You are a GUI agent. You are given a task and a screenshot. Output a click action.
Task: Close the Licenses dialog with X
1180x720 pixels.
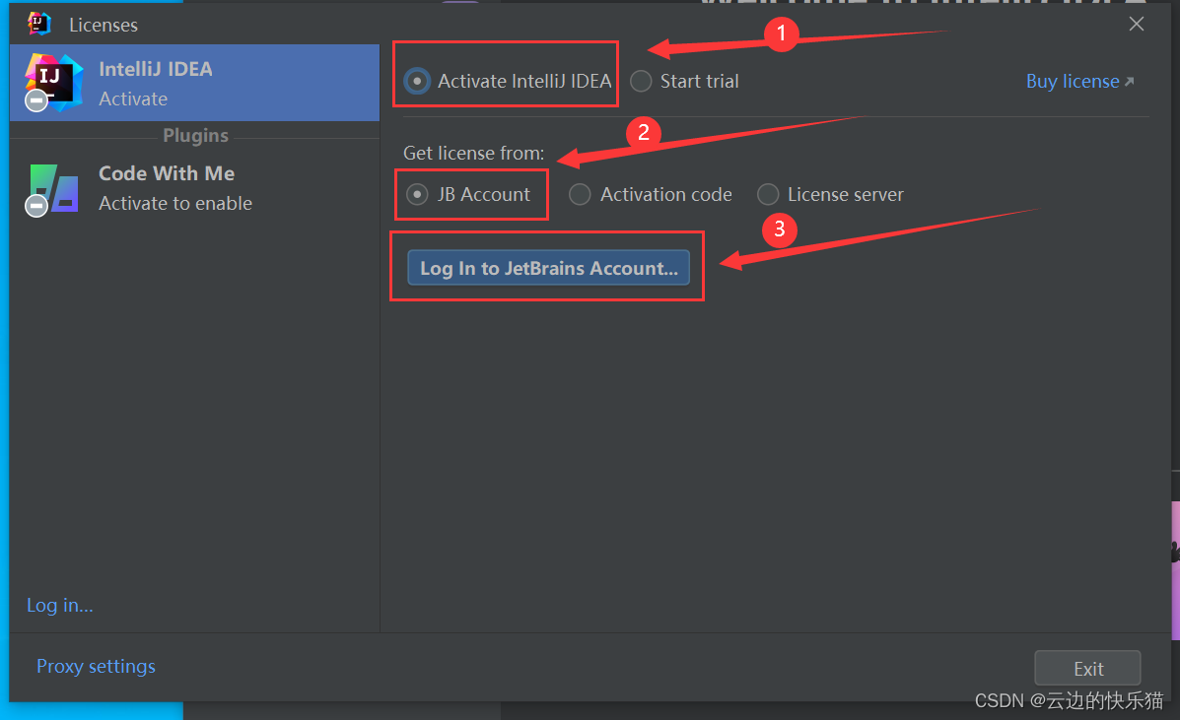pyautogui.click(x=1137, y=24)
